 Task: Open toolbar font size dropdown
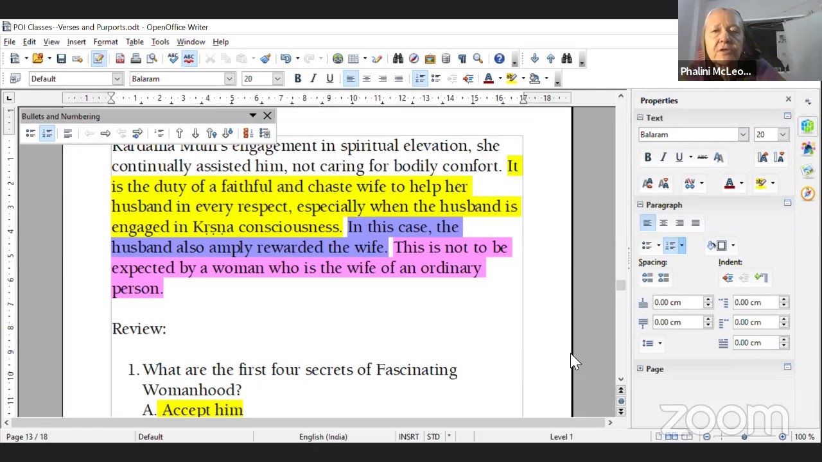pyautogui.click(x=277, y=79)
